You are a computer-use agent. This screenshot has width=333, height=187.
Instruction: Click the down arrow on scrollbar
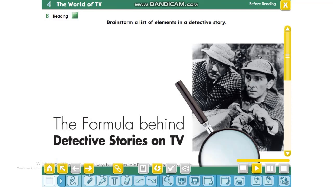point(287,153)
